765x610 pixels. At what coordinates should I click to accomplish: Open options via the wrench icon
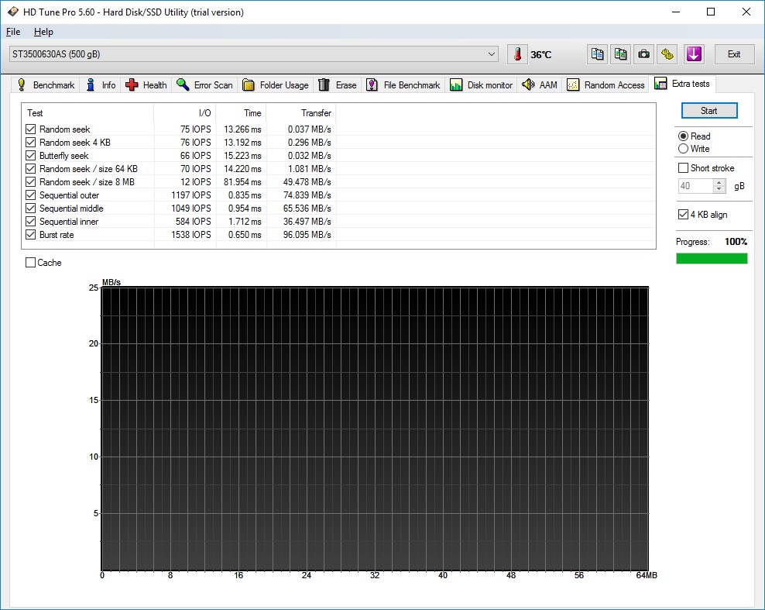667,54
